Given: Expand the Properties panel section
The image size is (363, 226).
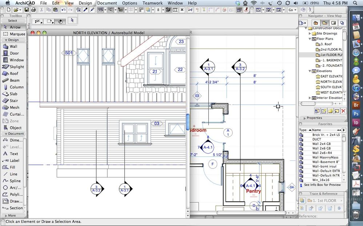Looking at the screenshot, I should (304, 118).
